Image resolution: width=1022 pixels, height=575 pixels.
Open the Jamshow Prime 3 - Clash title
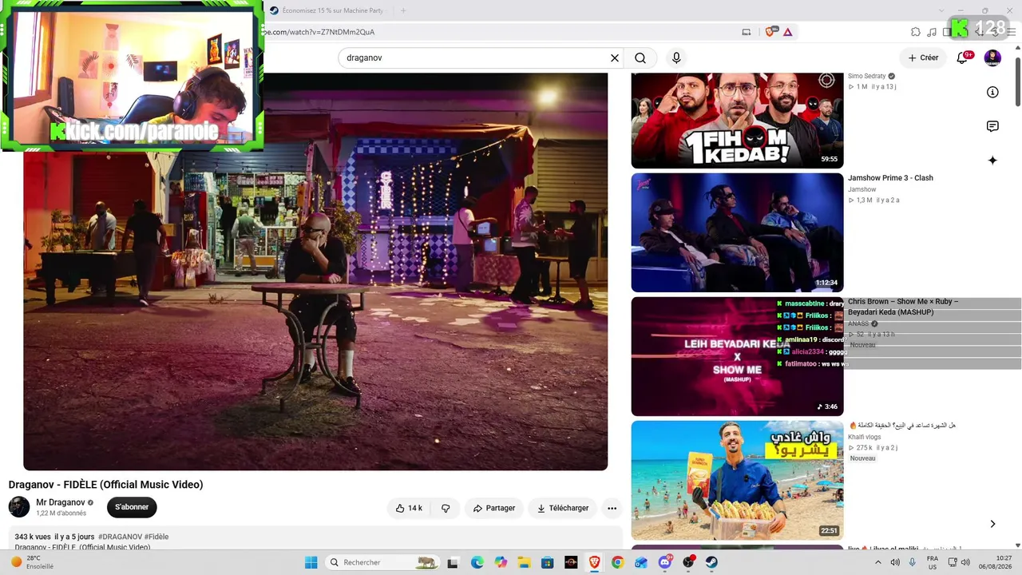point(890,178)
